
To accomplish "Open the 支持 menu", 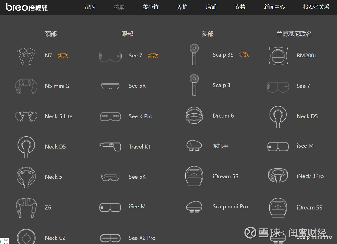I will (240, 7).
